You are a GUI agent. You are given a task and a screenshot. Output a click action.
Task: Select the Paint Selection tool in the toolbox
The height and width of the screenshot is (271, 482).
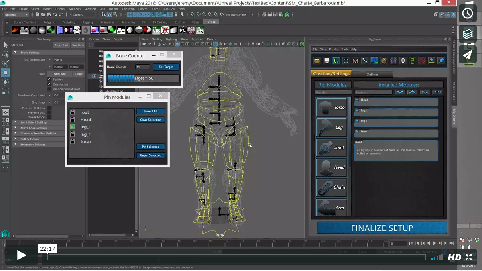pyautogui.click(x=6, y=63)
